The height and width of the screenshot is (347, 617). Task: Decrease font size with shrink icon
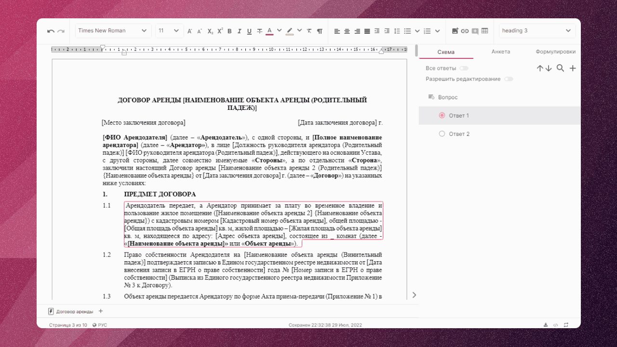[x=200, y=31]
